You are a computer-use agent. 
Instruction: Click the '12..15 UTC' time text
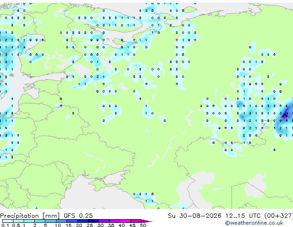(x=243, y=216)
